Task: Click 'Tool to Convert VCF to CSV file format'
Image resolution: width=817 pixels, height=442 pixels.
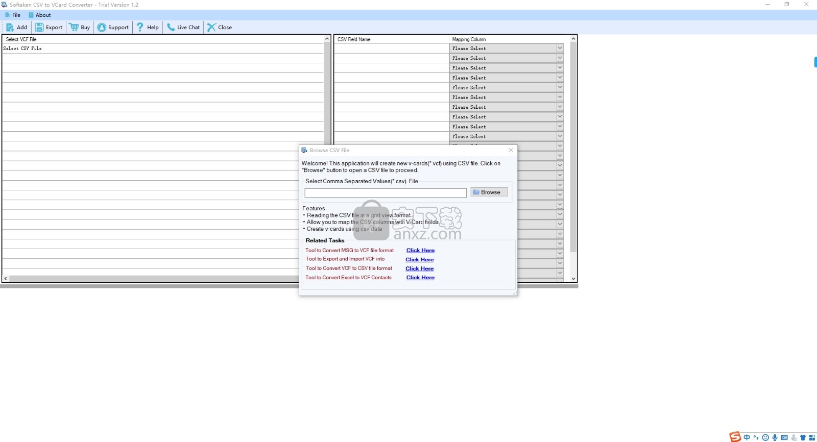Action: click(x=349, y=268)
